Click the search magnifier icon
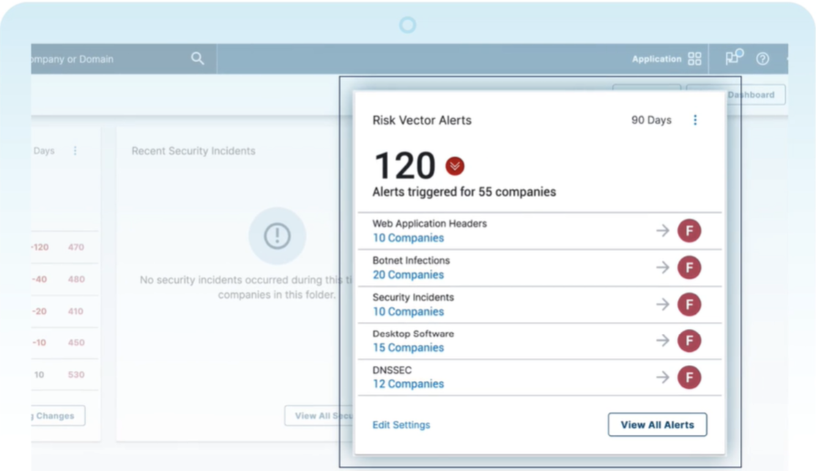Screen dimensions: 816x471 (197, 58)
